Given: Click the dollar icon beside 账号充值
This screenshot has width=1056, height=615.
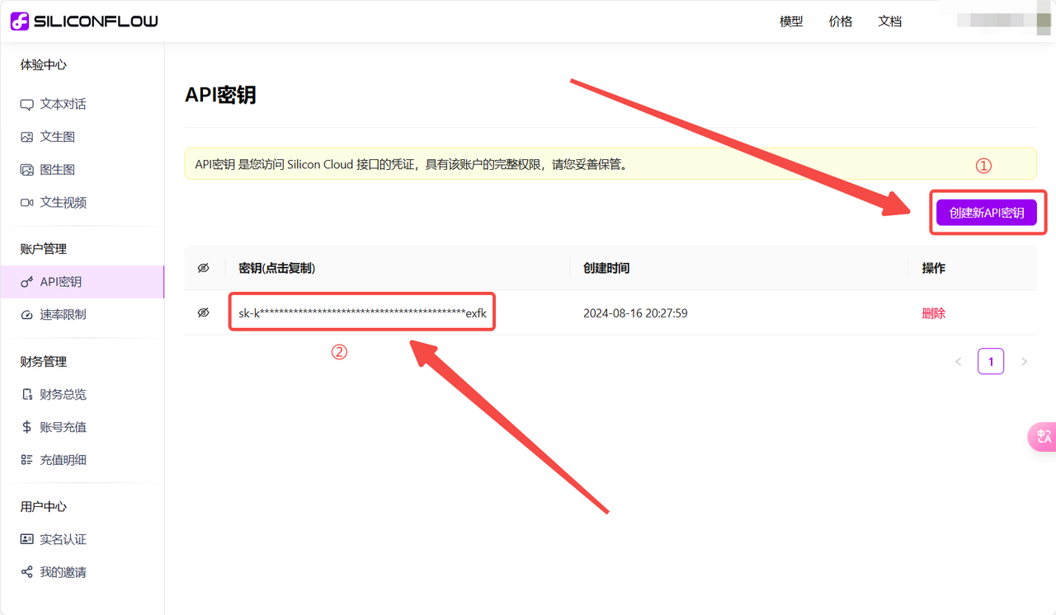Looking at the screenshot, I should pos(26,427).
